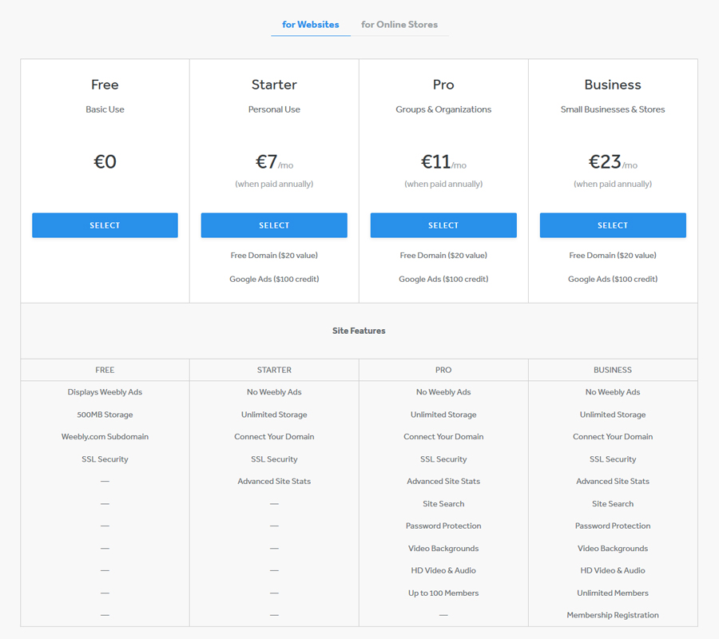
Task: Click SSL Security in Business column
Action: (613, 458)
